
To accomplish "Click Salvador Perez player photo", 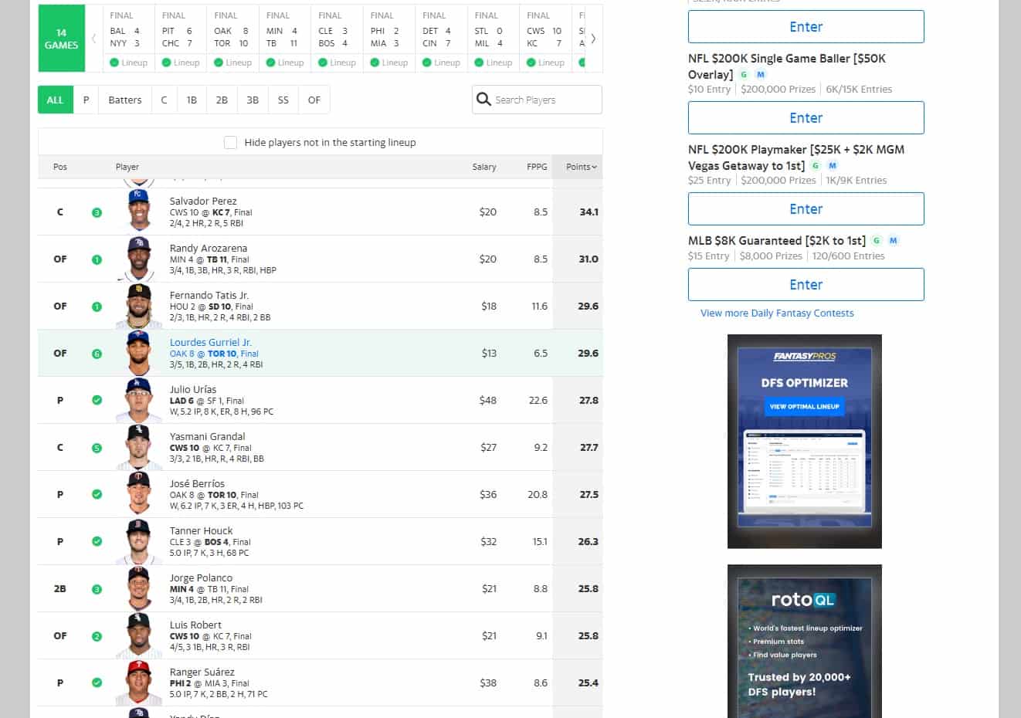I will point(139,210).
